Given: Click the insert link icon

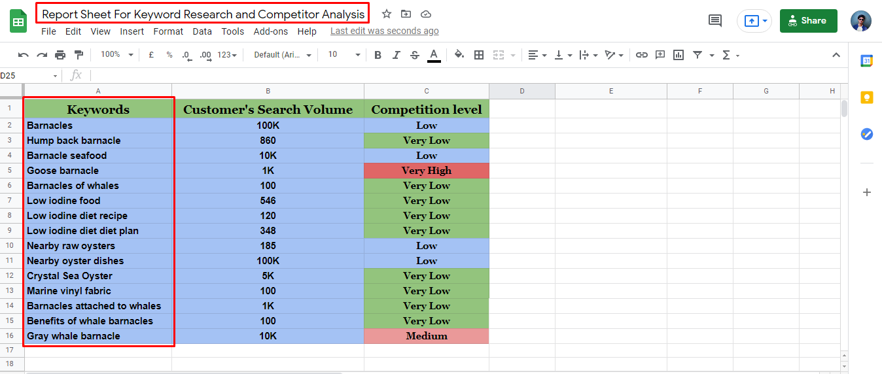Looking at the screenshot, I should tap(642, 55).
